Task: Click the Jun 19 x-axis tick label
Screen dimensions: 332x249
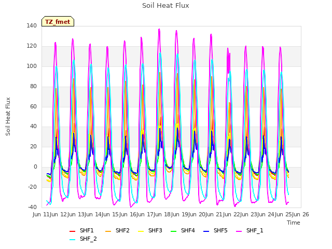Action: [180, 214]
